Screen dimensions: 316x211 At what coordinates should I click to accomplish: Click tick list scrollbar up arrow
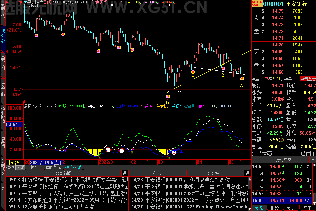coord(314,165)
